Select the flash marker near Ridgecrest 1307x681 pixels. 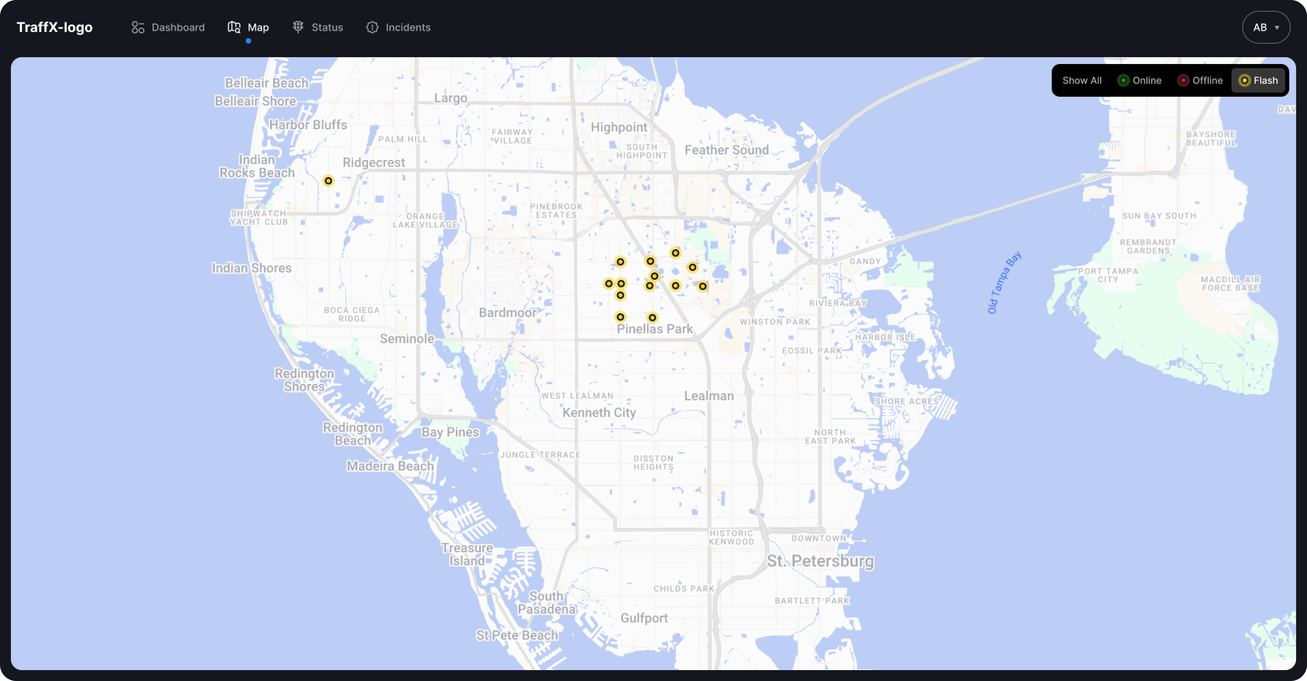[x=328, y=180]
